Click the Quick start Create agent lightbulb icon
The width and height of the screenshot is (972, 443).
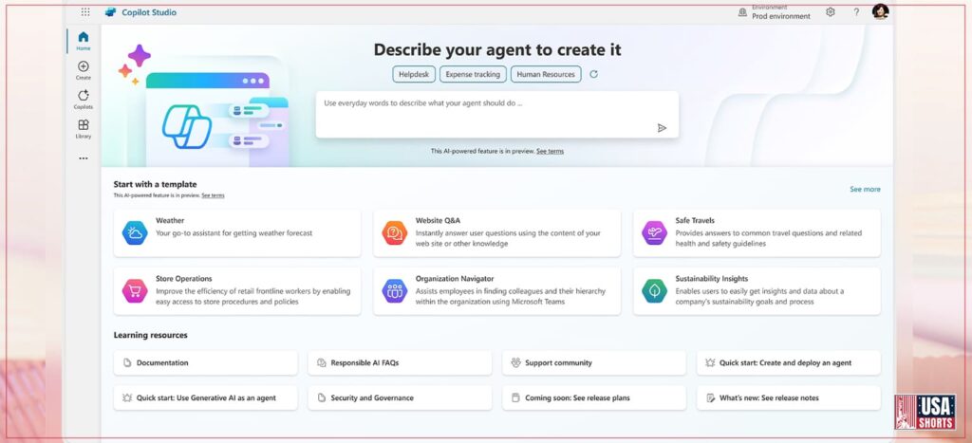710,363
